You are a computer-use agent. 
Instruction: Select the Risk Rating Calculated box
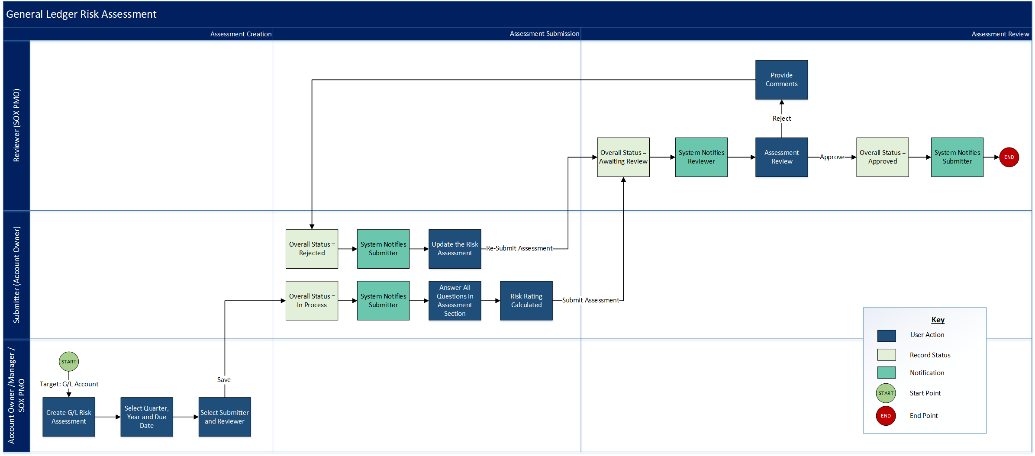[526, 301]
